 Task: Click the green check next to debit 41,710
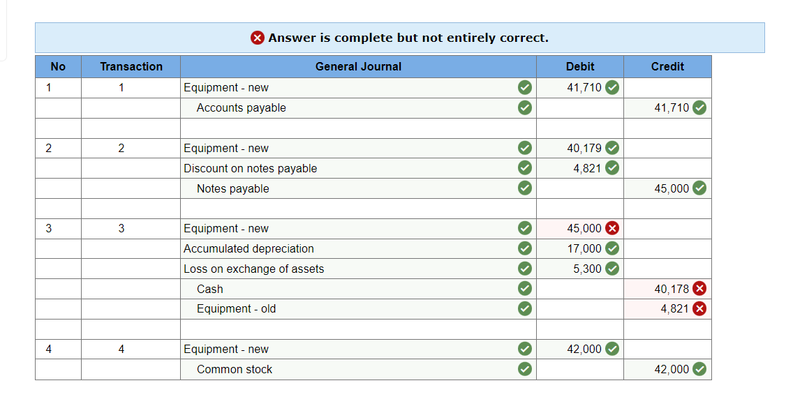612,87
